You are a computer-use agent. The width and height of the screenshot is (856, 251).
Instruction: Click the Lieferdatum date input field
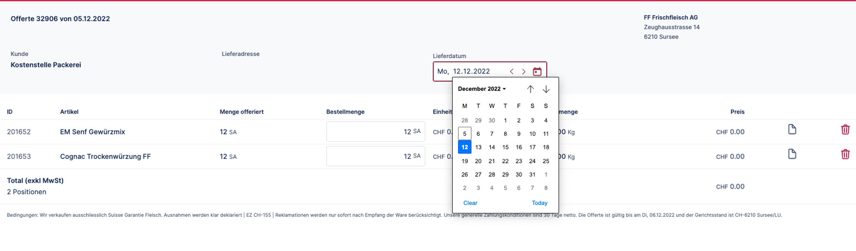tap(471, 71)
